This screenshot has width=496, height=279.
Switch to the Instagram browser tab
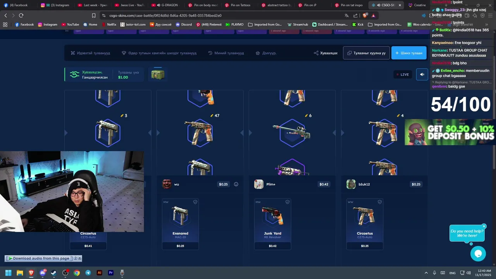(55, 5)
